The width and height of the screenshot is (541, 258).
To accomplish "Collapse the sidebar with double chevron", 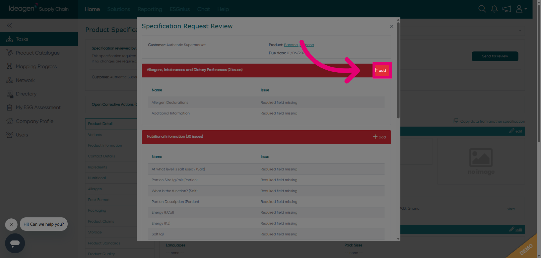I will click(x=9, y=25).
